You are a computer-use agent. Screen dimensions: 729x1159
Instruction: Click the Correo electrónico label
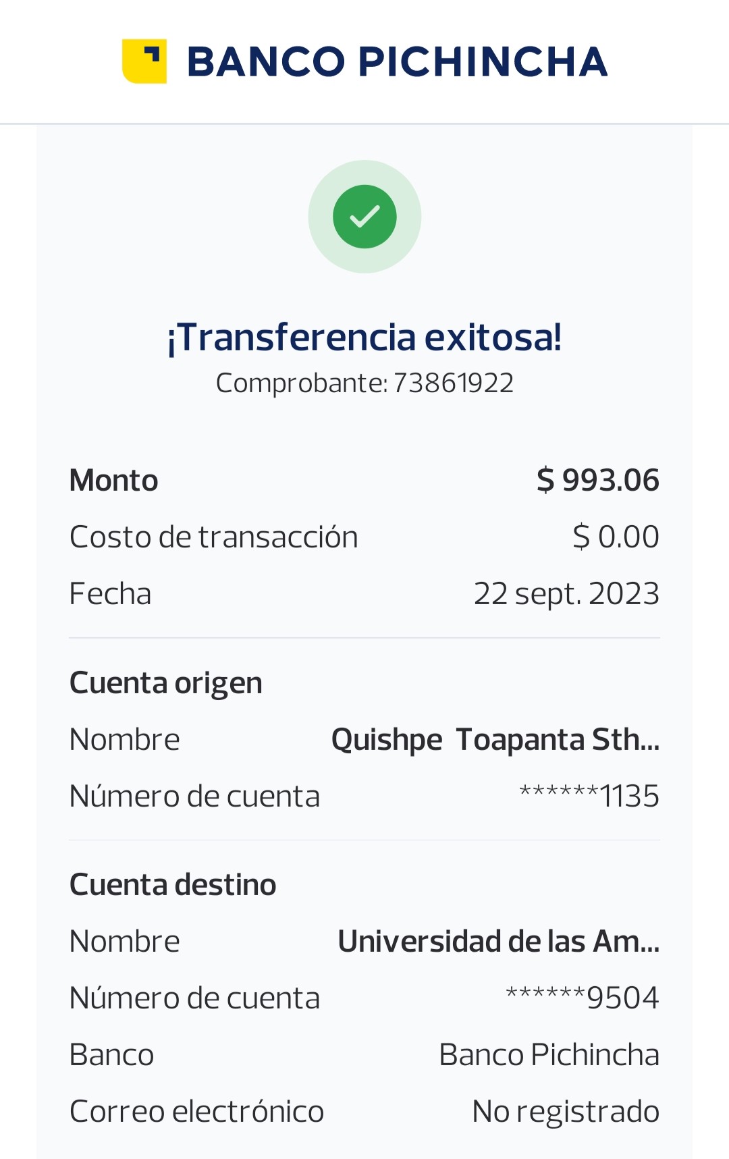(x=196, y=1112)
